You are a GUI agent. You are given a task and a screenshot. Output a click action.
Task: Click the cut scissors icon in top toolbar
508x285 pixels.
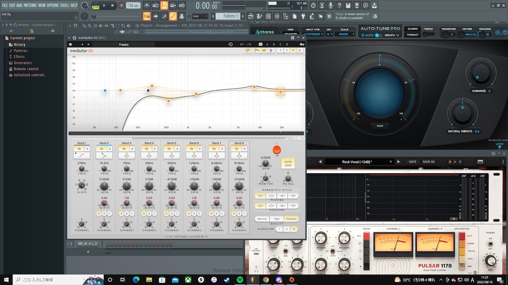coord(322,5)
